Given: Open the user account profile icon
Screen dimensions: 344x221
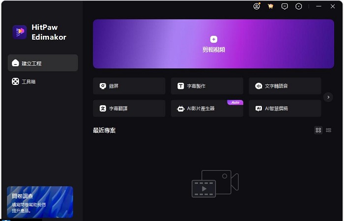Looking at the screenshot, I should (257, 6).
